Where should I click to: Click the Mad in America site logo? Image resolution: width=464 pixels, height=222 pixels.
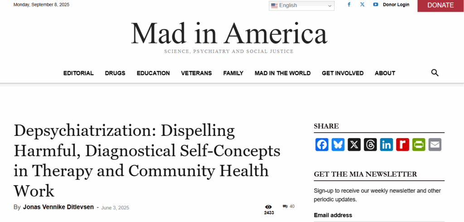[x=229, y=34]
